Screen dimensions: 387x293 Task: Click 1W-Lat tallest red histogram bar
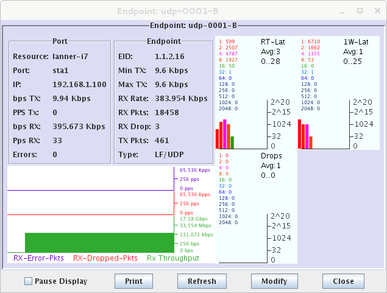point(299,134)
